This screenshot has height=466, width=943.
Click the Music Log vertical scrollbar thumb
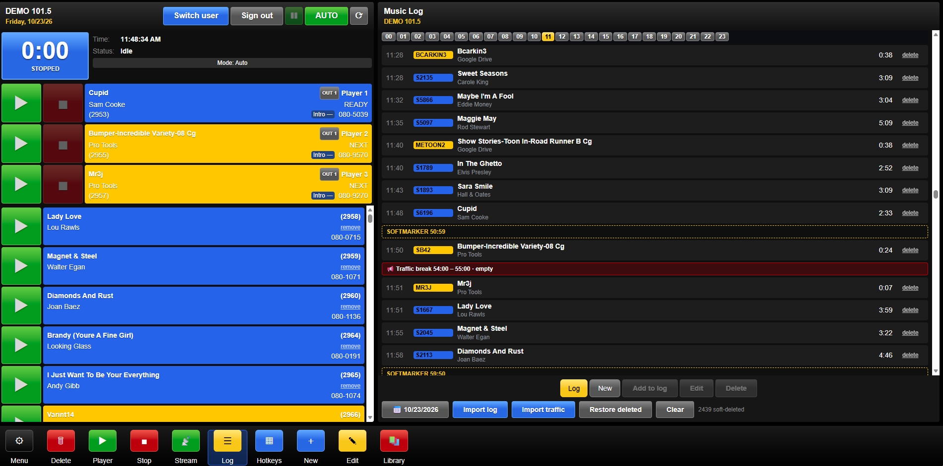[x=936, y=194]
